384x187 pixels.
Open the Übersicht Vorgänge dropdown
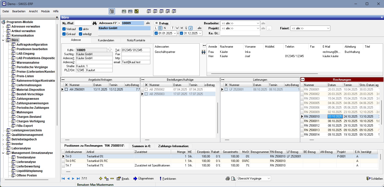click(269, 178)
